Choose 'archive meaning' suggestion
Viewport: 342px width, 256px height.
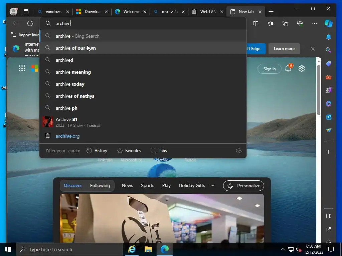pos(143,72)
